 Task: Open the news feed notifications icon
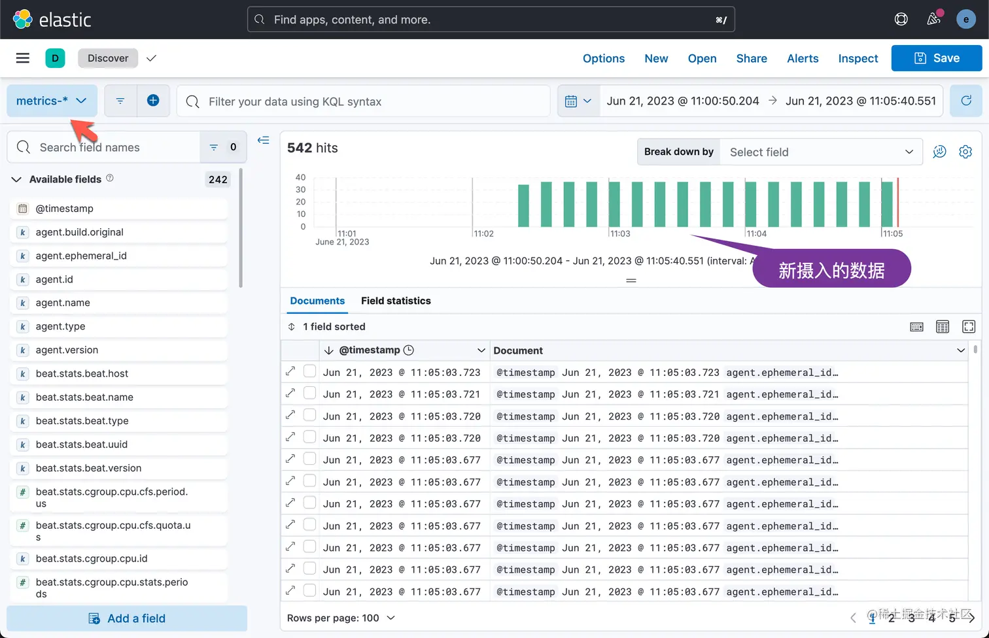pos(934,19)
